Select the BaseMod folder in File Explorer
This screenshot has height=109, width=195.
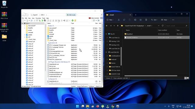(129, 34)
